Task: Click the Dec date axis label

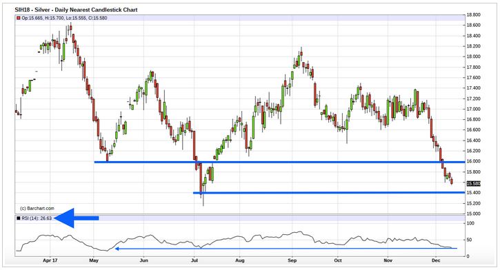Action: pyautogui.click(x=436, y=260)
